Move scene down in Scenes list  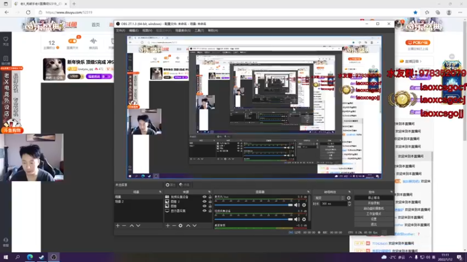click(138, 226)
